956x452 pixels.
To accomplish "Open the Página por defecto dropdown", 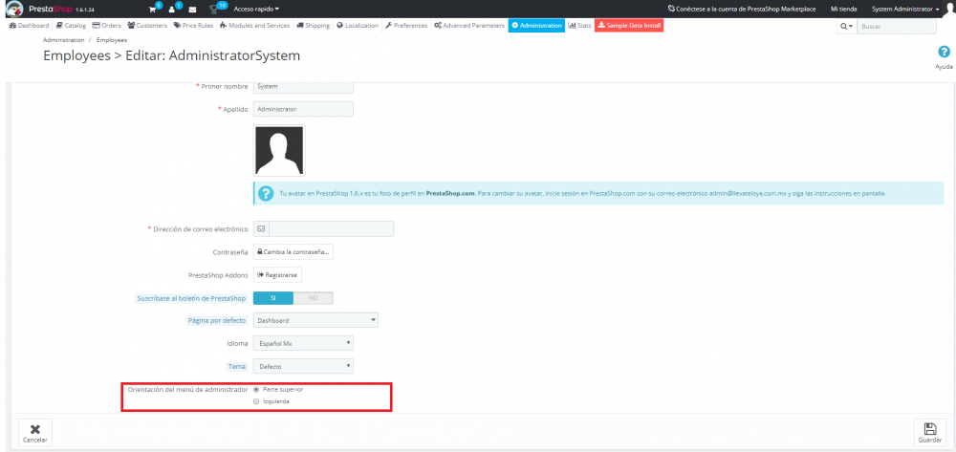I will (x=315, y=320).
